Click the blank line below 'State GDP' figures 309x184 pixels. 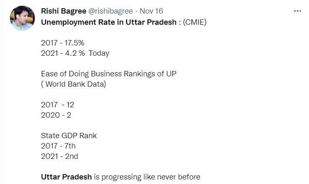click(x=83, y=167)
